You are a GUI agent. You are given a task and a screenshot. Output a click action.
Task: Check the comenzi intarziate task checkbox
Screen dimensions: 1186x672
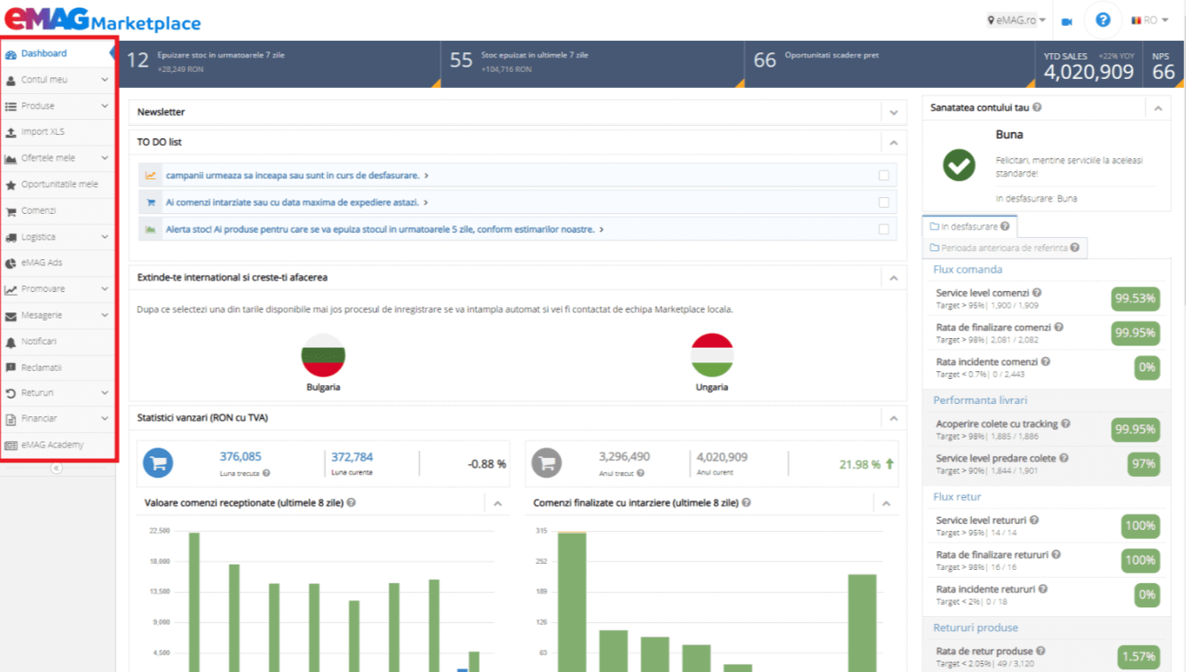click(883, 202)
